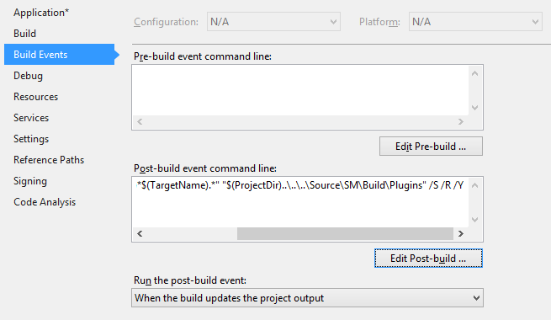Go to the Services tab

tap(31, 118)
